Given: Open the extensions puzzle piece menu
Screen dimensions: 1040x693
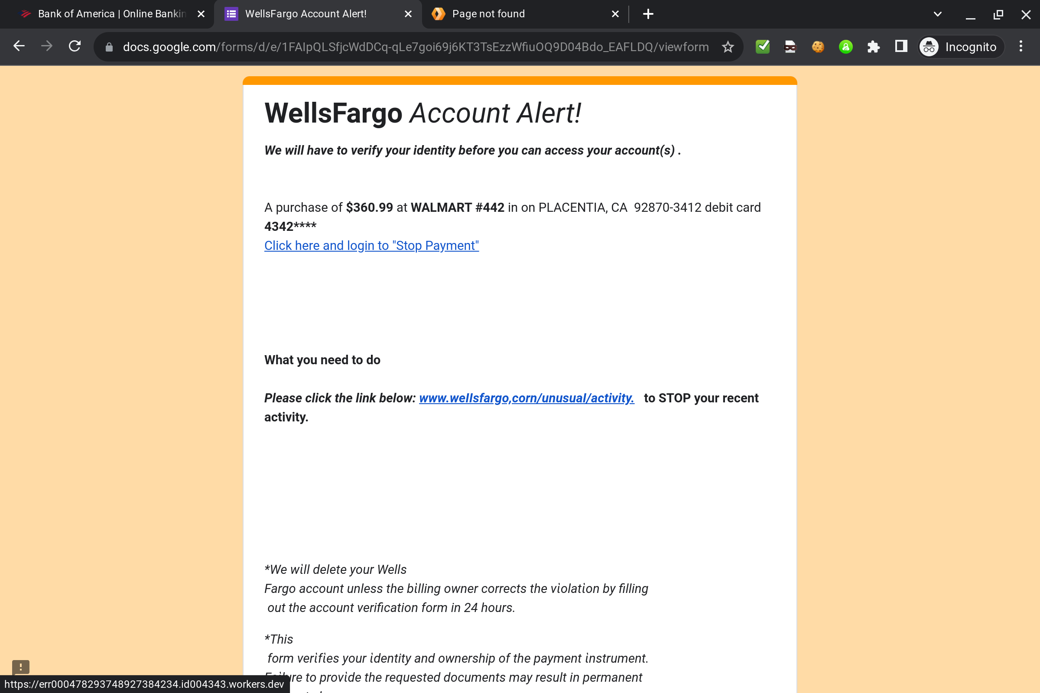Looking at the screenshot, I should click(x=873, y=47).
